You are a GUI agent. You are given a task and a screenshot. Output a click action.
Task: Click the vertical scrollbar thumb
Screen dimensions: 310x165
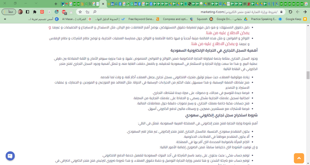coord(308,75)
